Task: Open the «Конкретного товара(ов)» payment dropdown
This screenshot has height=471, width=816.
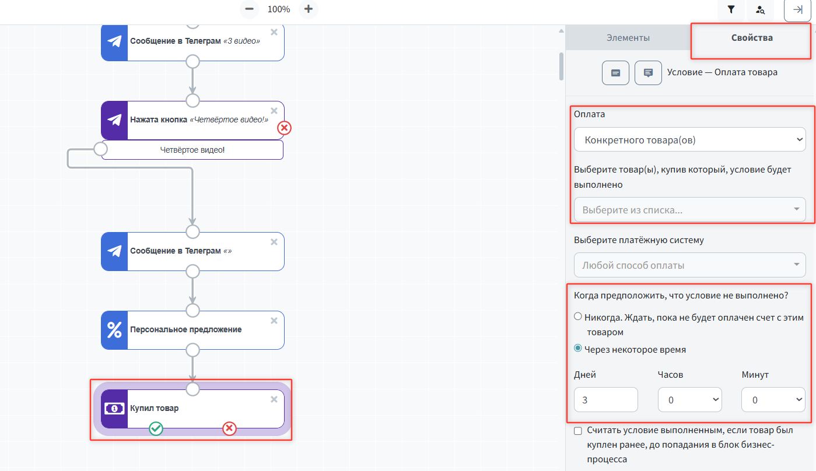Action: 689,140
